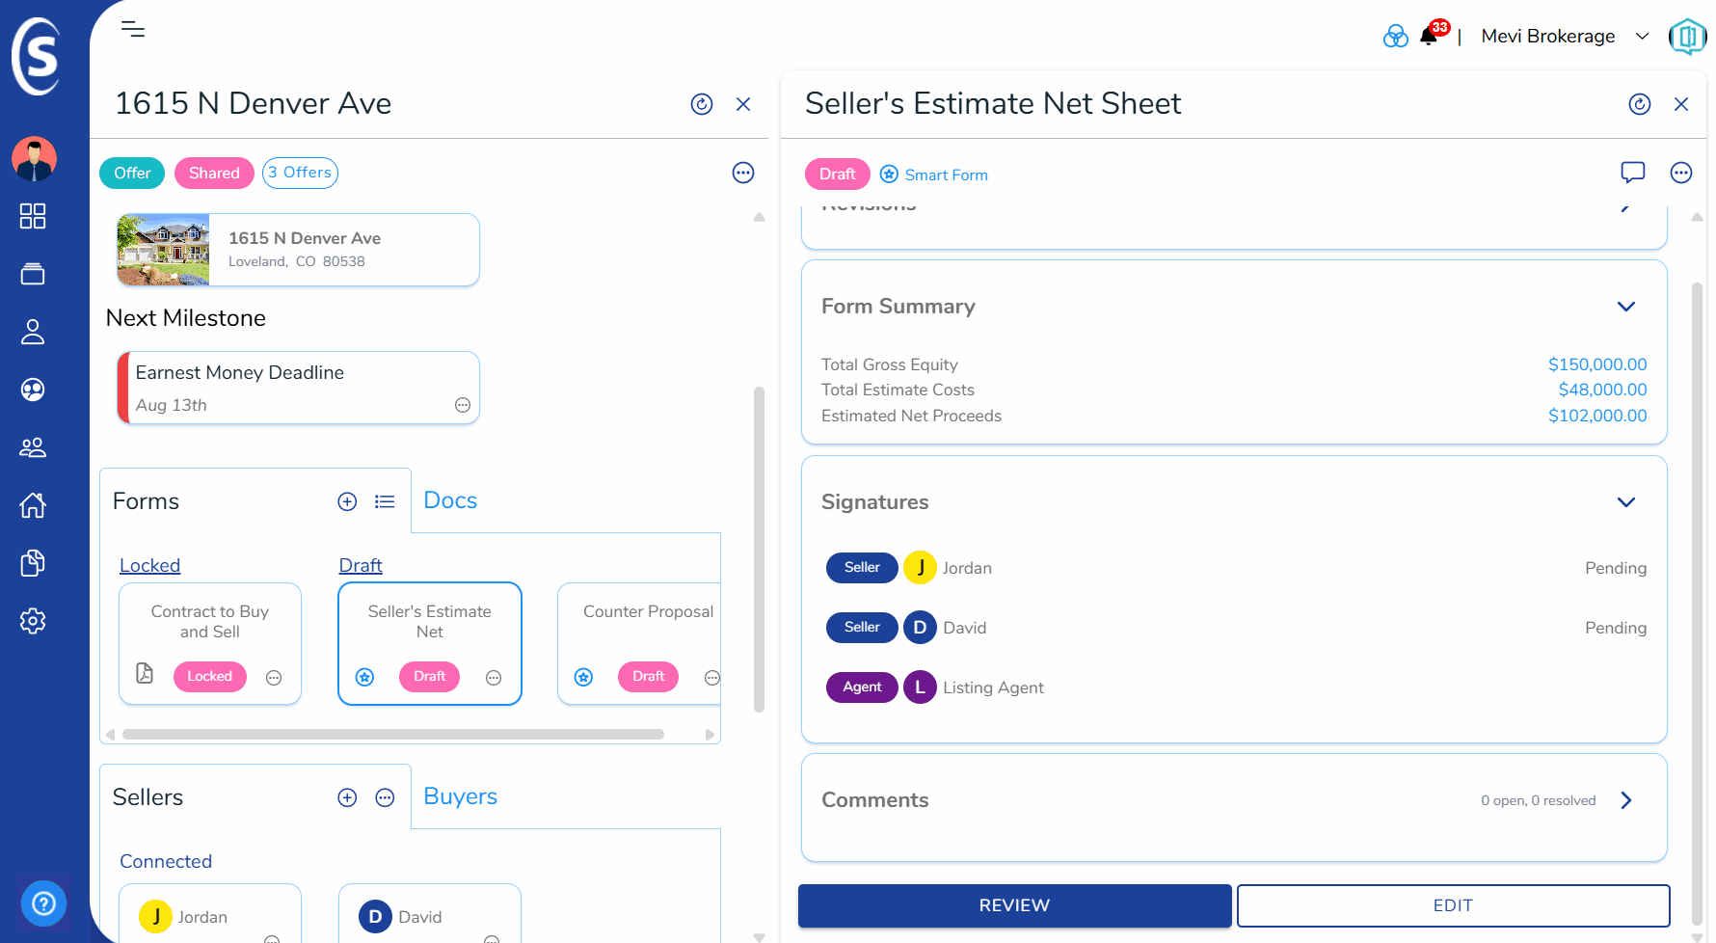
Task: Select the 1615 N Denver Ave property thumbnail
Action: [x=163, y=250]
